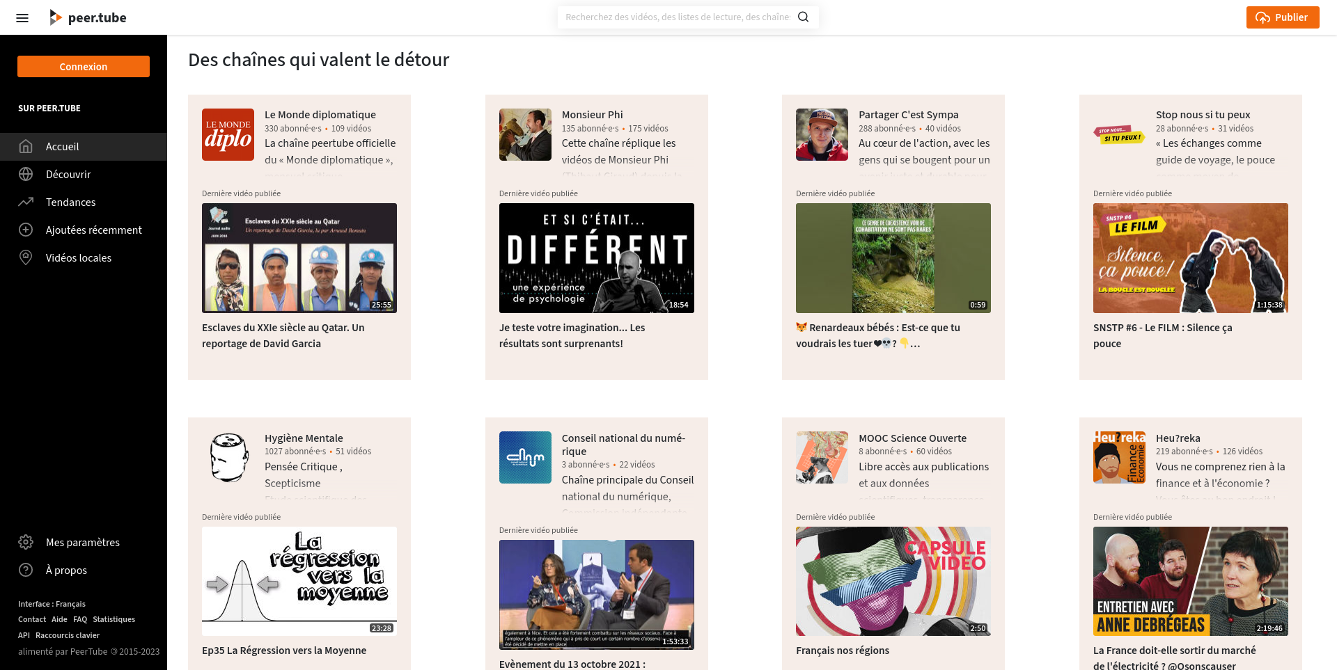Open Hygiène Mentale channel avatar

(228, 458)
